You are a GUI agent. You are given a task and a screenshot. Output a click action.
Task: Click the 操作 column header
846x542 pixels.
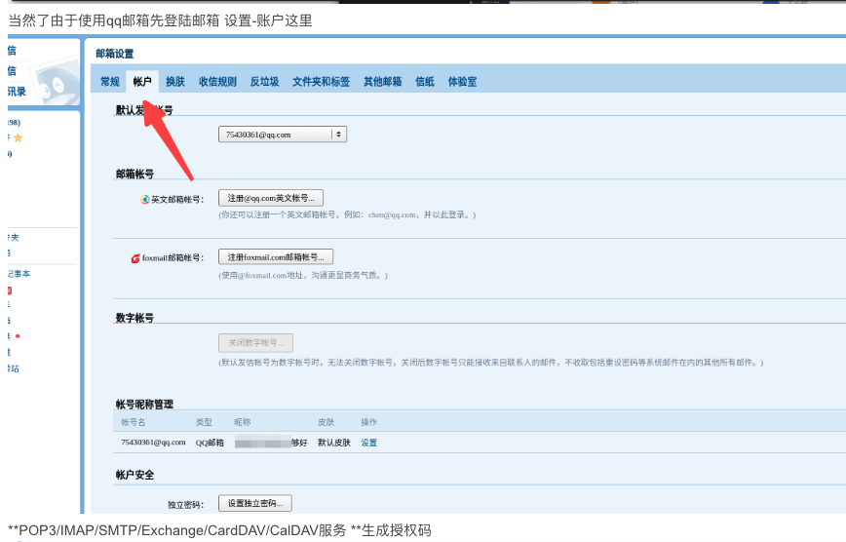(x=369, y=422)
